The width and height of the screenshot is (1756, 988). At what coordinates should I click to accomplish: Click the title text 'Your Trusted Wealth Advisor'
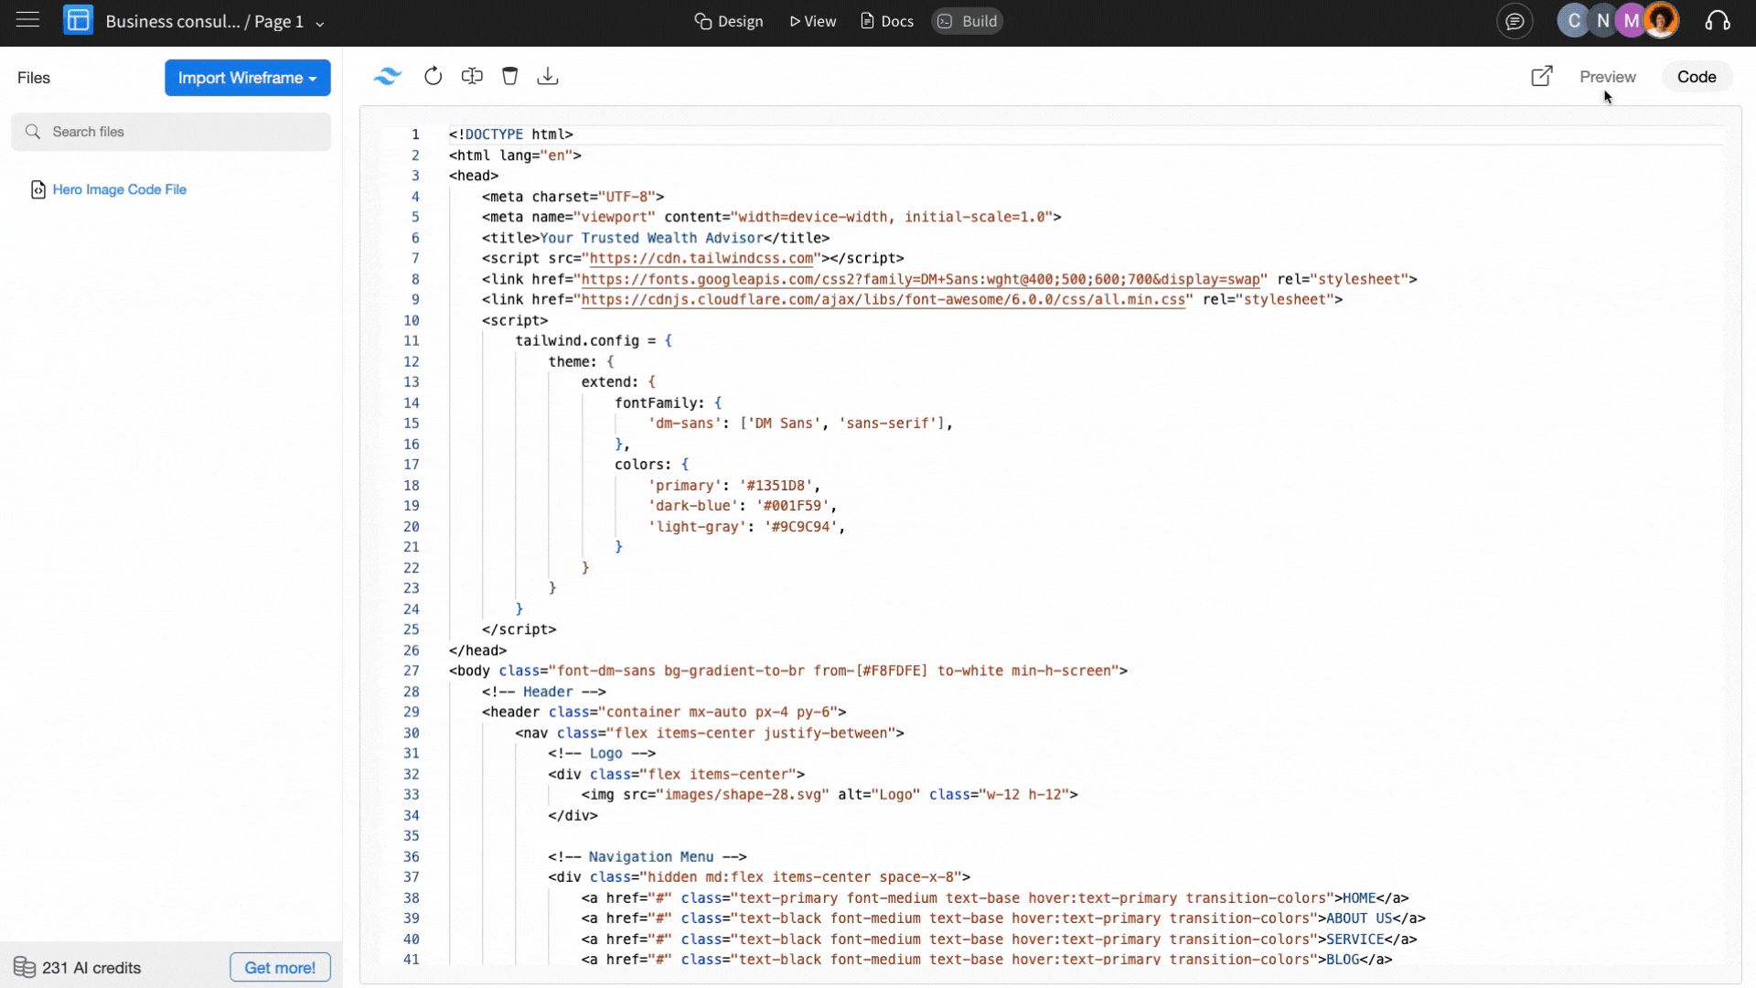click(x=651, y=238)
